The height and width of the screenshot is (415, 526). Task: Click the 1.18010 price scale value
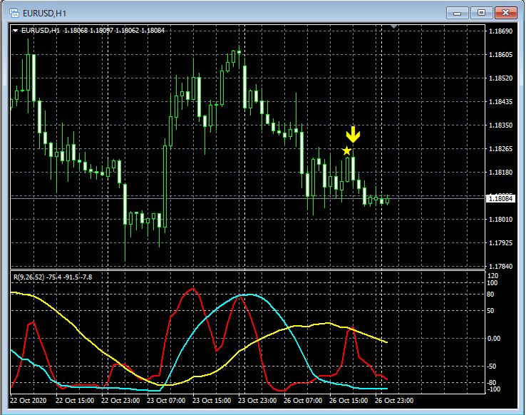tap(501, 220)
